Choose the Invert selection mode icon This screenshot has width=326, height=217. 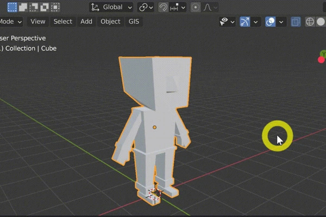45,7
